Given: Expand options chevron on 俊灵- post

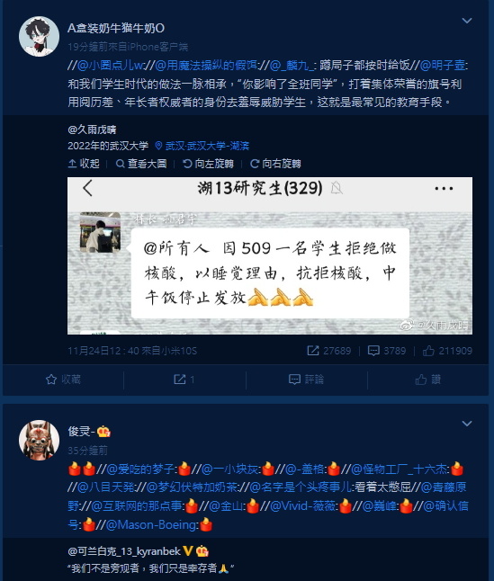Looking at the screenshot, I should point(467,424).
